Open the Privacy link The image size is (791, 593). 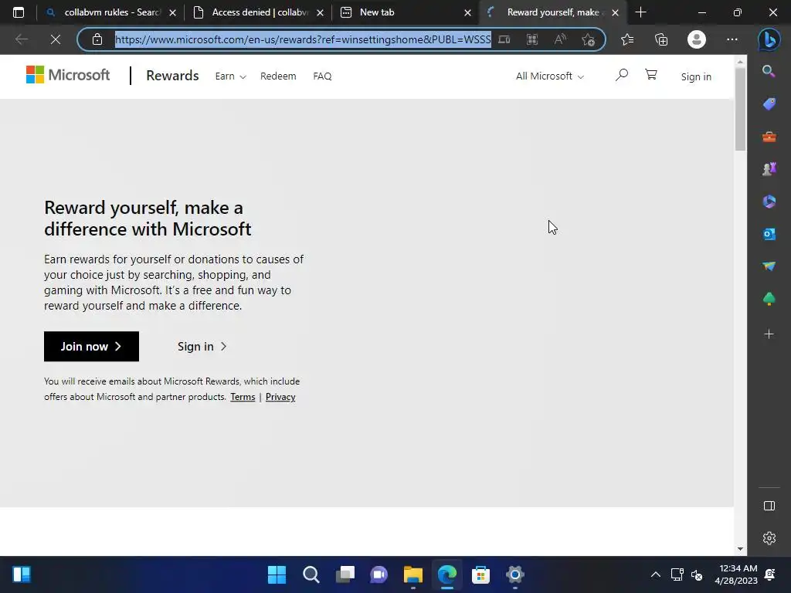pyautogui.click(x=280, y=397)
